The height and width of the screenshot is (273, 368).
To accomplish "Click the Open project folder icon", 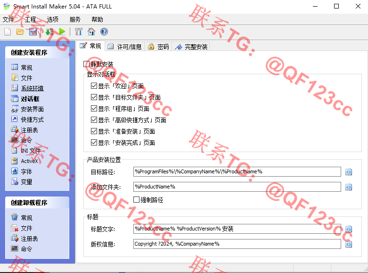I will [20, 32].
